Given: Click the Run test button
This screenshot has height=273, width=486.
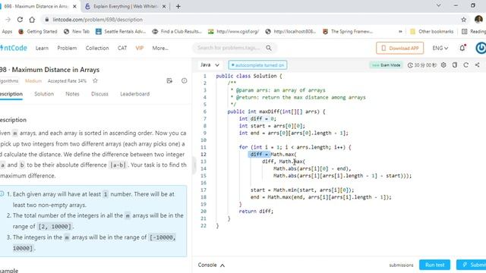Looking at the screenshot, I should [x=435, y=265].
